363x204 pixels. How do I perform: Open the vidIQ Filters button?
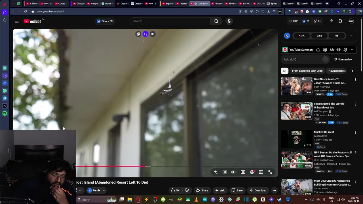pyautogui.click(x=105, y=21)
